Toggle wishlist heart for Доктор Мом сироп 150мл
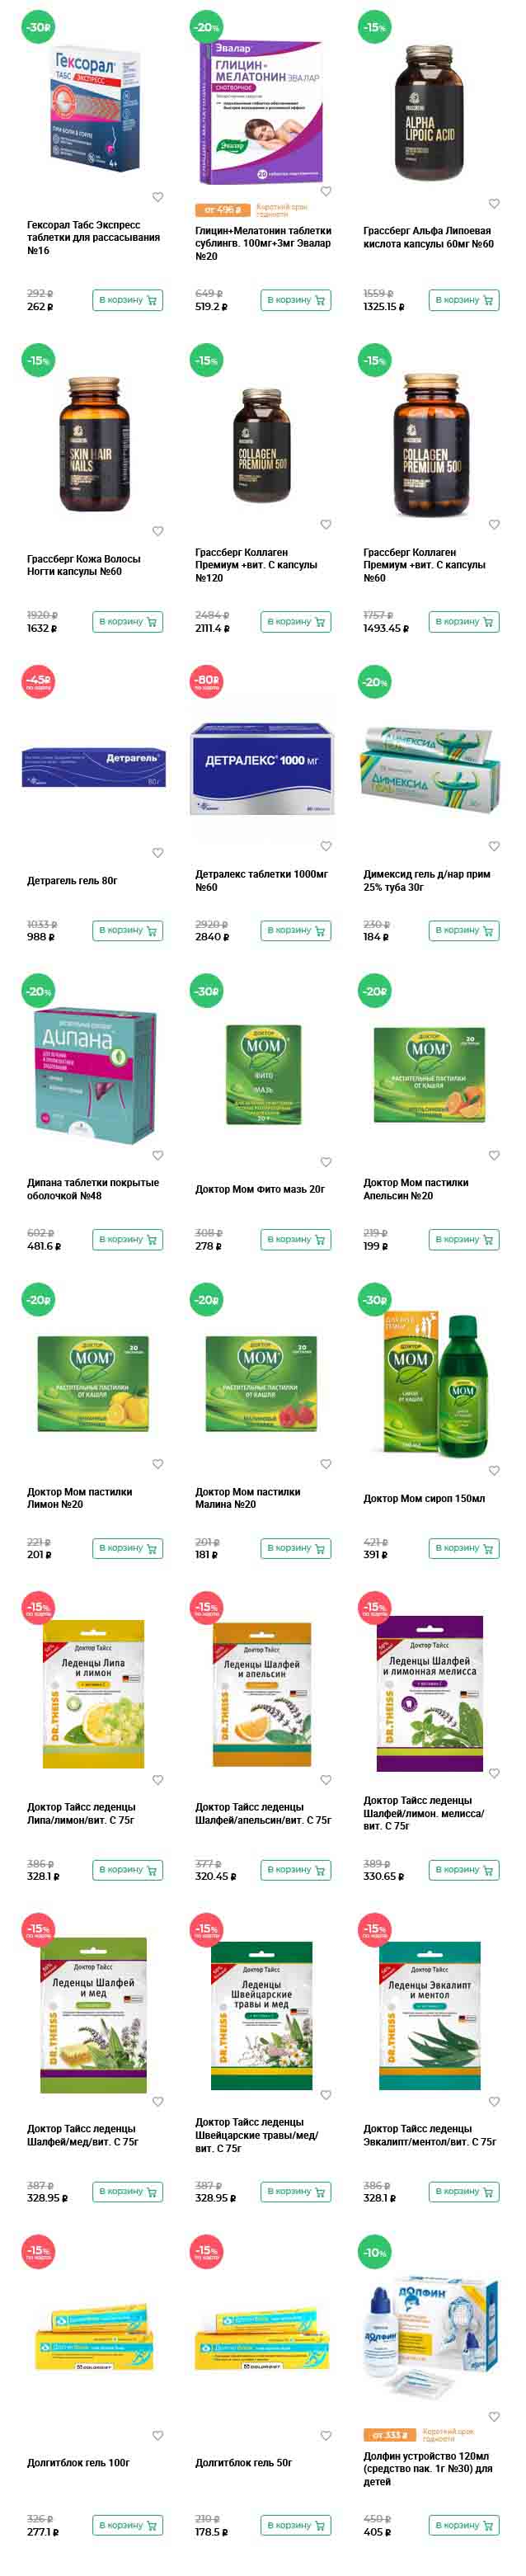This screenshot has width=526, height=2576. [x=493, y=1471]
